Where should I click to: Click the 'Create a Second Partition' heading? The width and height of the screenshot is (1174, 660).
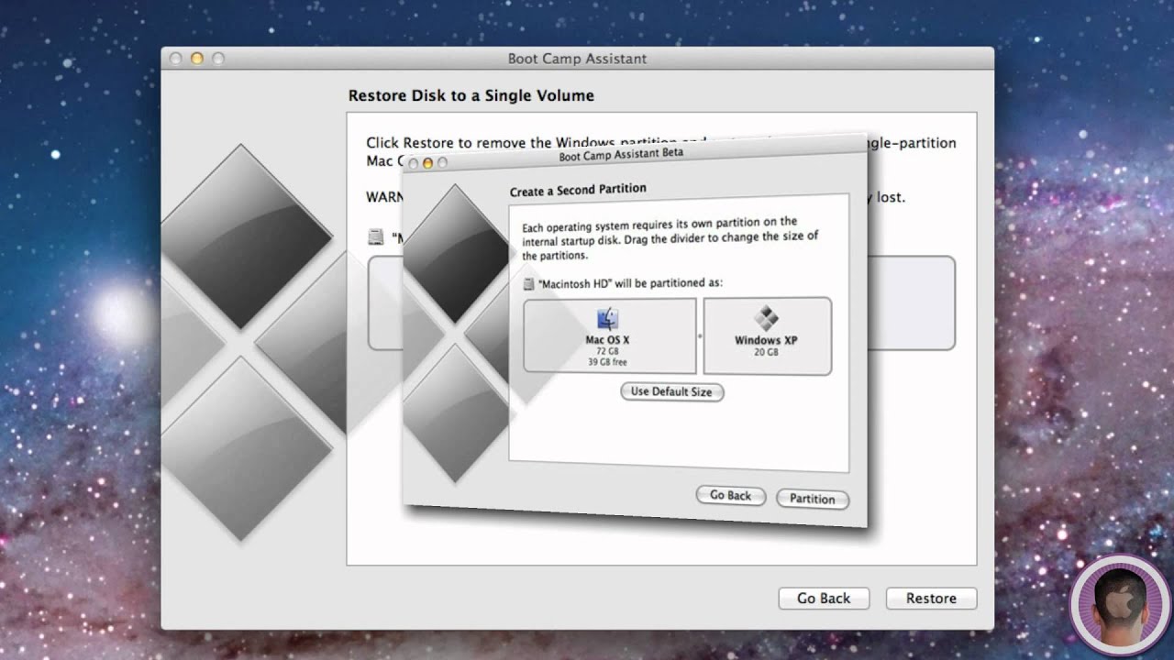578,190
